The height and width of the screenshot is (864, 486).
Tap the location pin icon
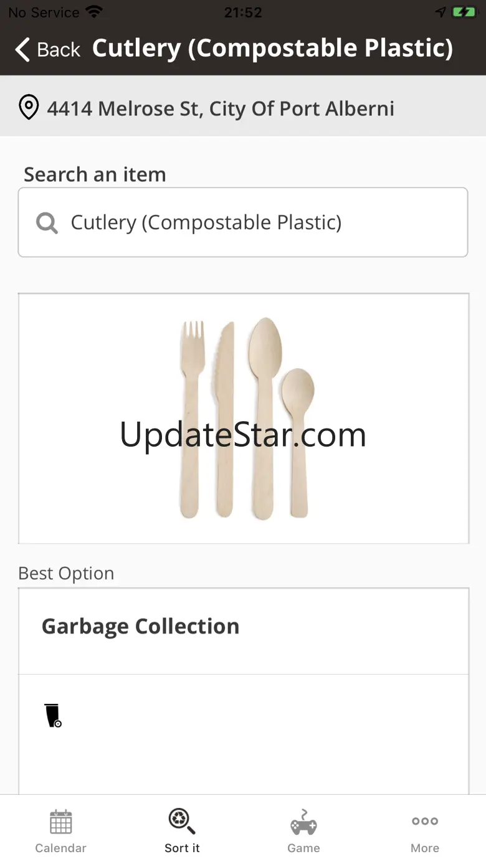tap(29, 108)
